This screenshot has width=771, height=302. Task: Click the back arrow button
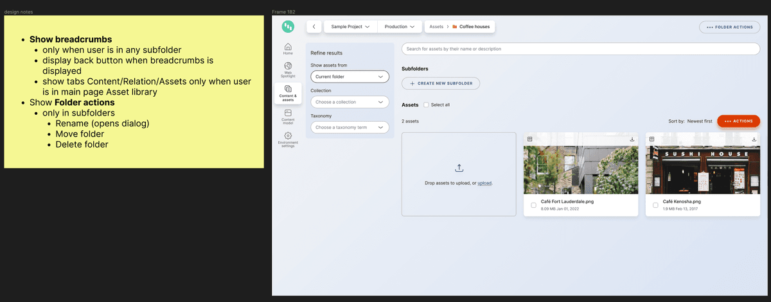314,27
